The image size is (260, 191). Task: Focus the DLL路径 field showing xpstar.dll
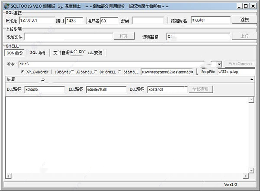(x=167, y=89)
